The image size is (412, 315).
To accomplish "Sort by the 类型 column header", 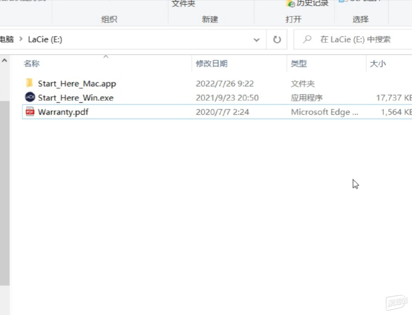I will click(299, 63).
